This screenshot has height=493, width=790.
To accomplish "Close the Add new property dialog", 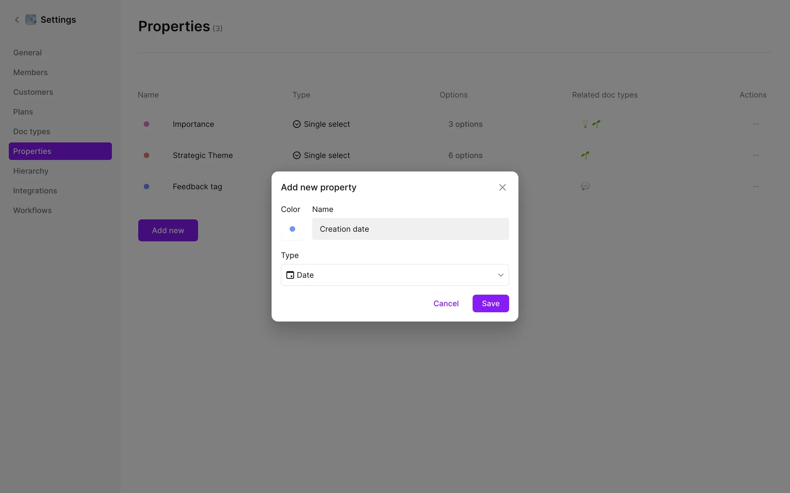I will pyautogui.click(x=502, y=187).
